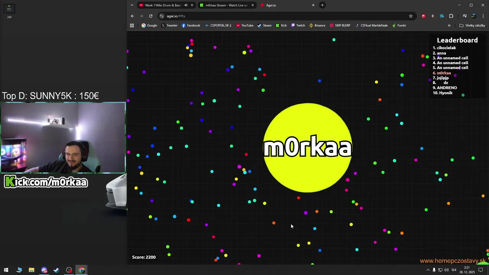Open the Steam bookmark
The image size is (489, 275).
click(264, 26)
